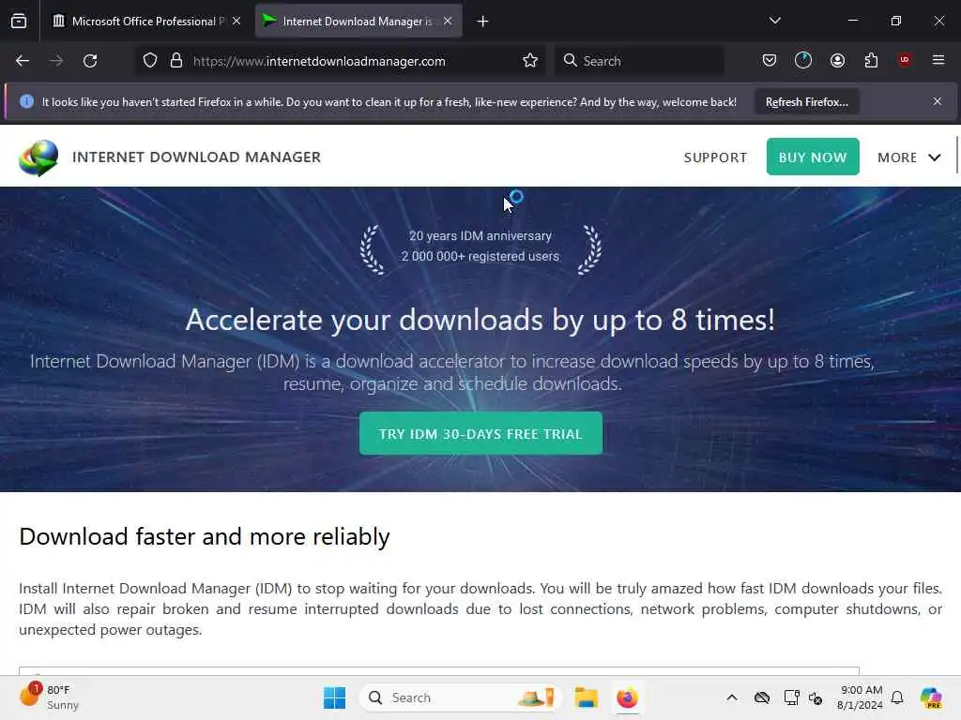This screenshot has width=961, height=720.
Task: Click display network tray icon
Action: (791, 697)
